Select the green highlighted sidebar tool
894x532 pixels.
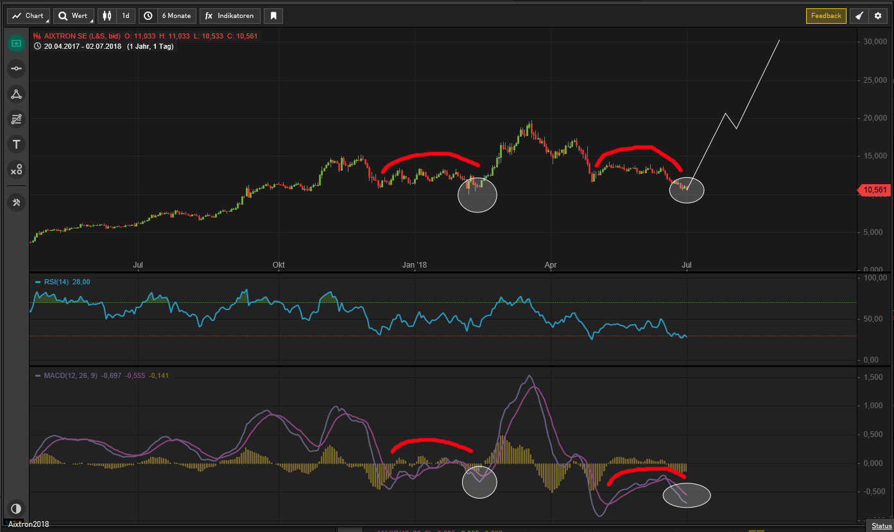[16, 44]
